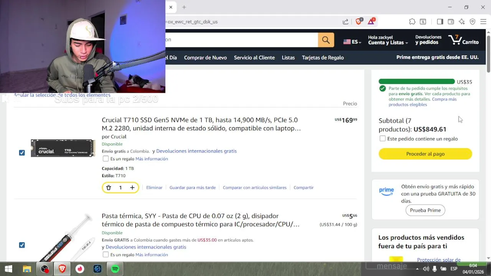The width and height of the screenshot is (491, 276).
Task: Open Pasta térmica SYY product title
Action: 200,220
